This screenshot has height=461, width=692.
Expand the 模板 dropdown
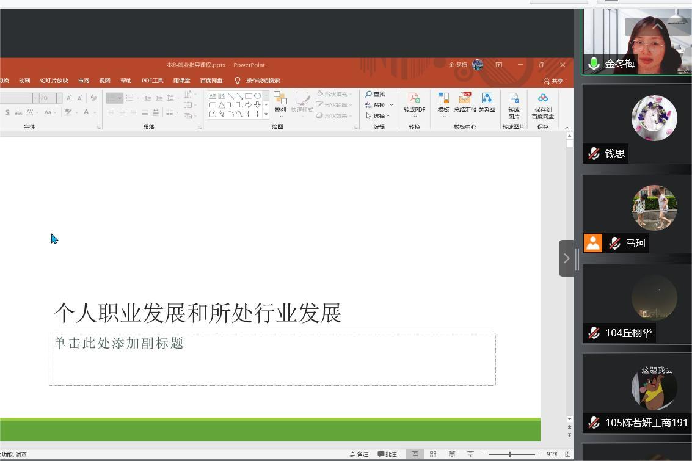(443, 115)
